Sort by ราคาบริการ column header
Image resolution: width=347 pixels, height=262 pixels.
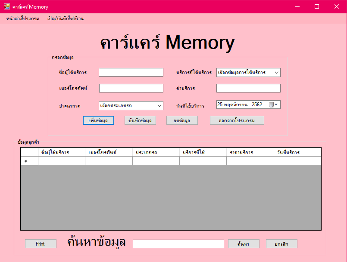(250, 152)
